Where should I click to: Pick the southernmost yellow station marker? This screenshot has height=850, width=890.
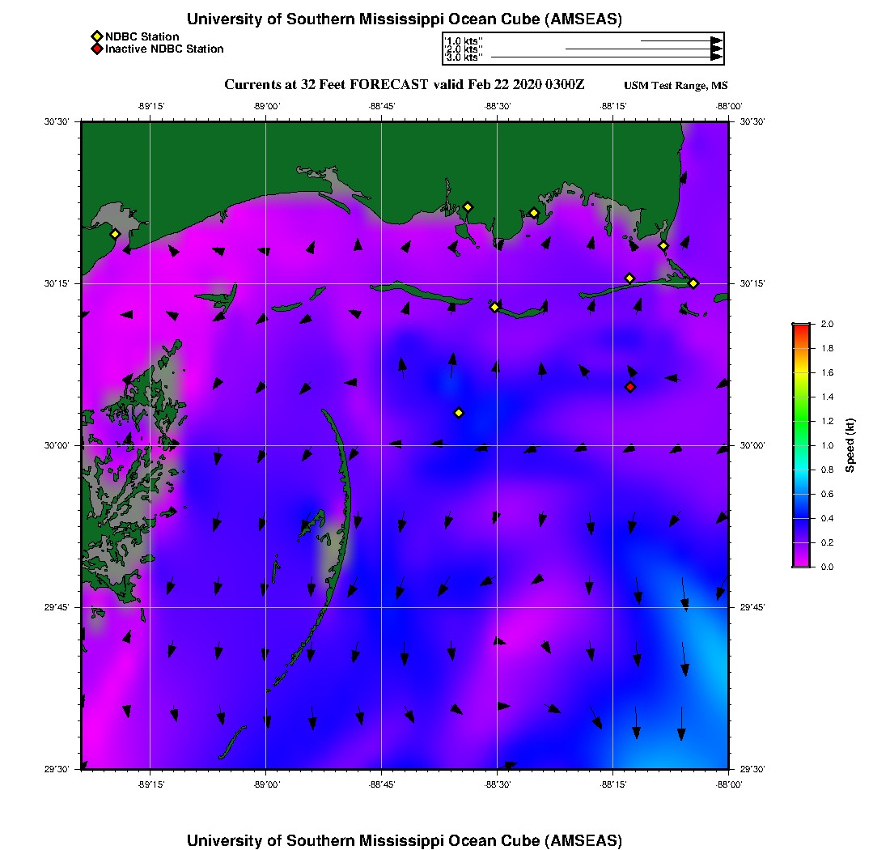click(459, 413)
